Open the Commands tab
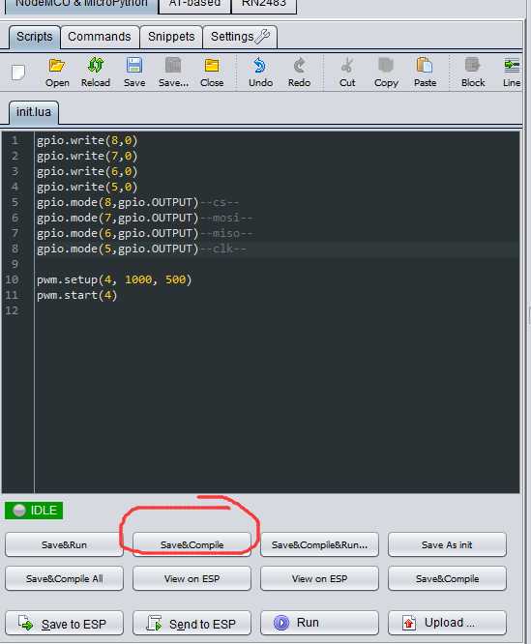The image size is (531, 644). [x=100, y=37]
